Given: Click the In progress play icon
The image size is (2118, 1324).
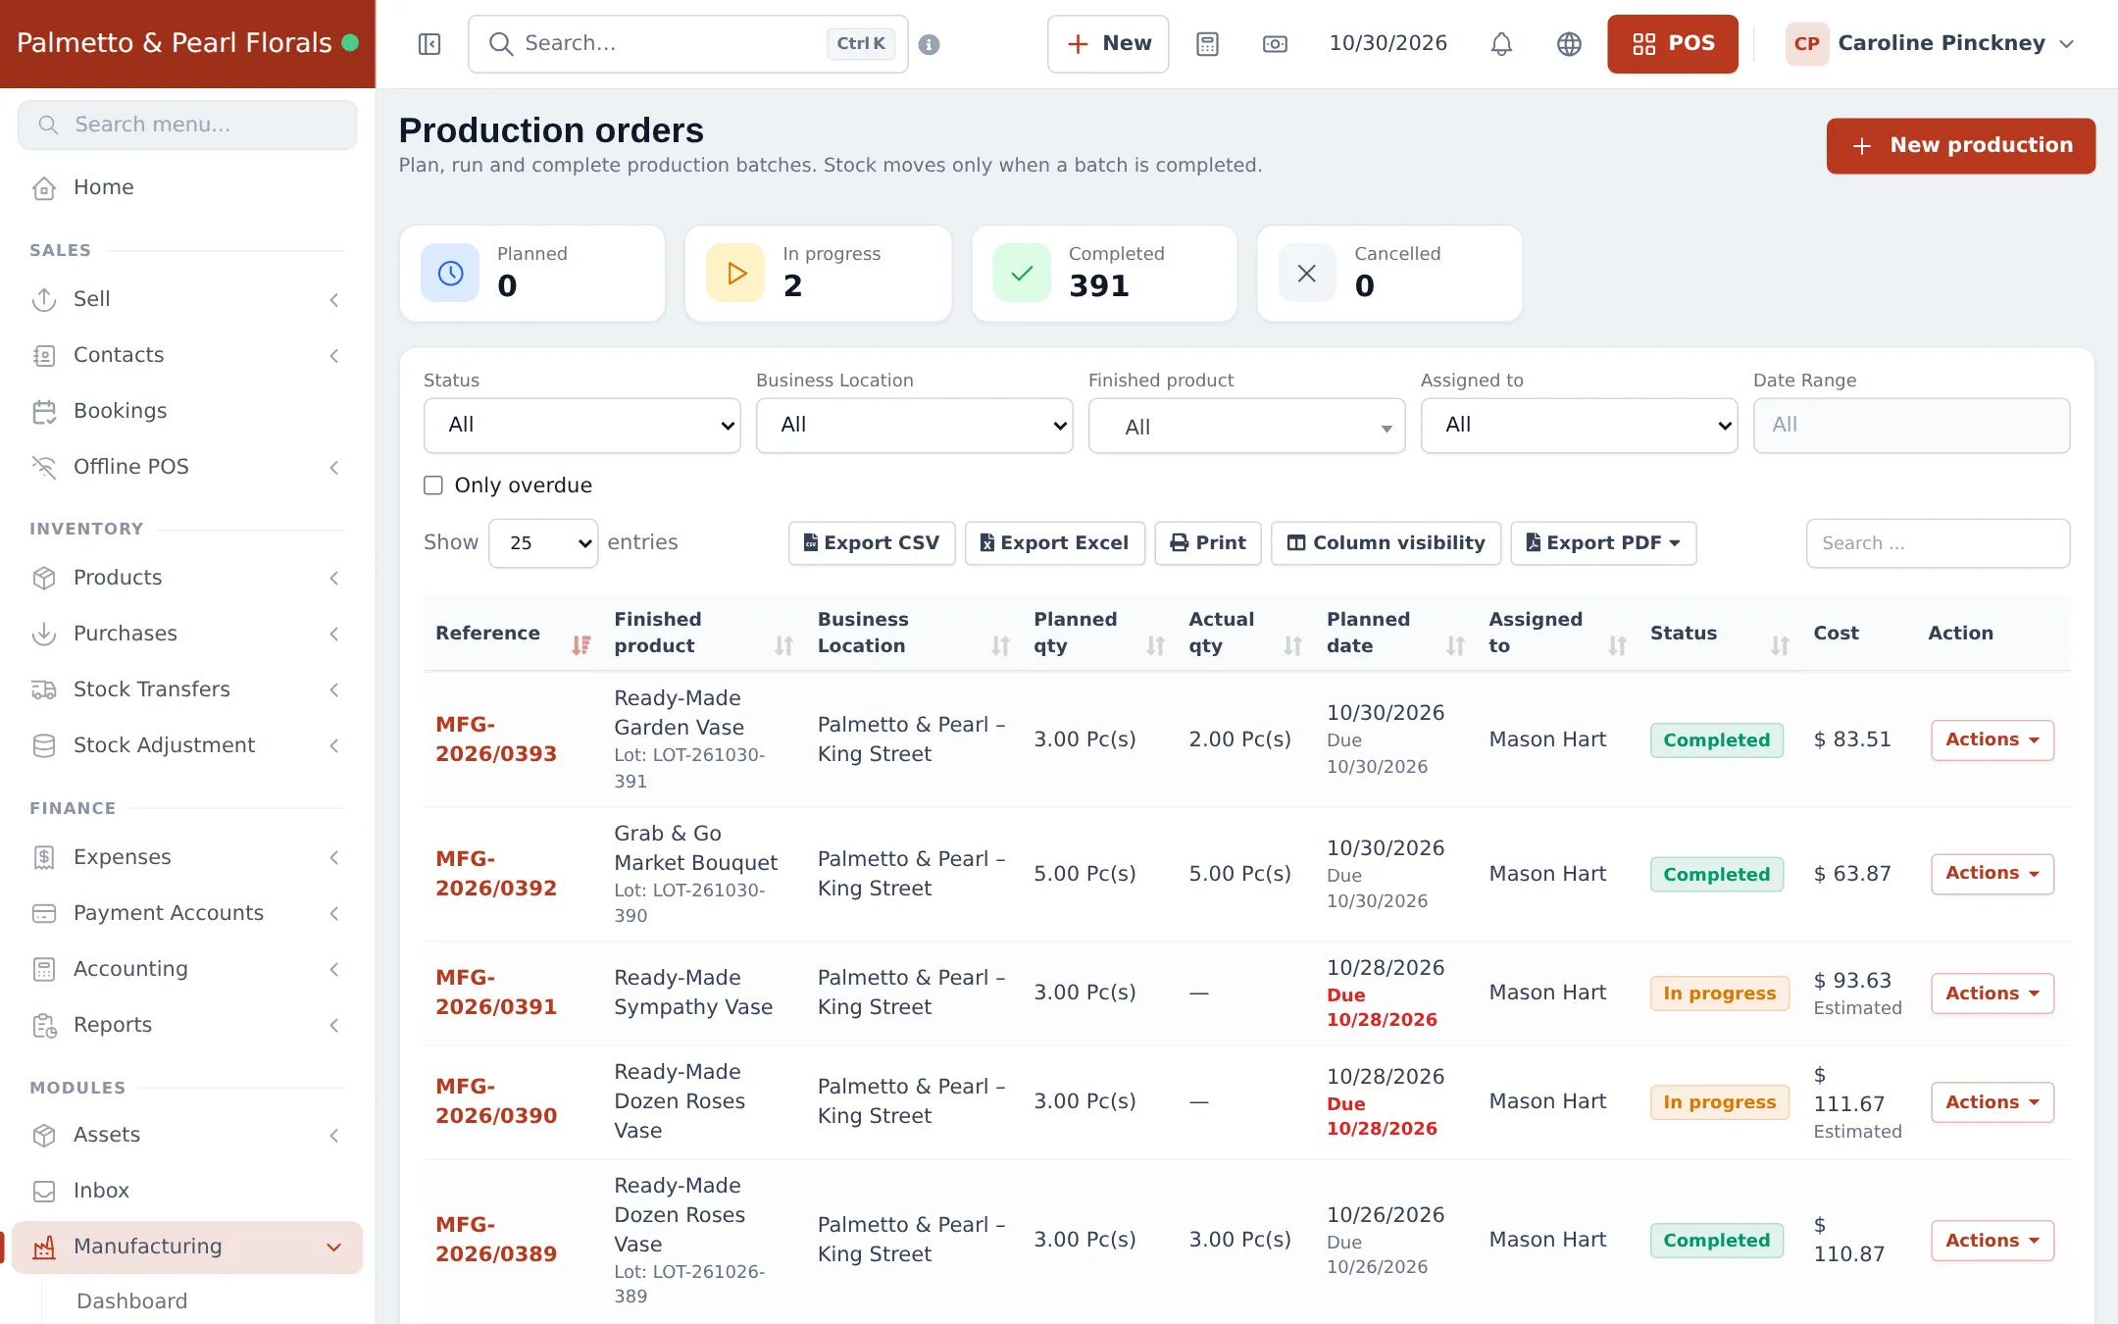Looking at the screenshot, I should (735, 273).
